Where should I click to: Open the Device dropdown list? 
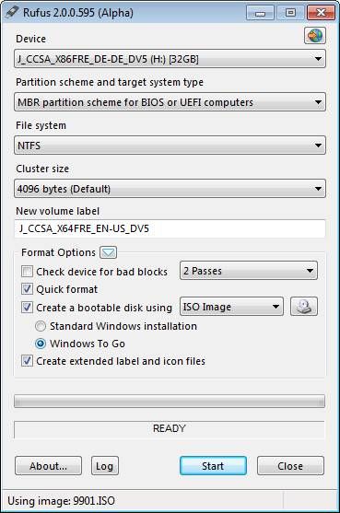[170, 59]
